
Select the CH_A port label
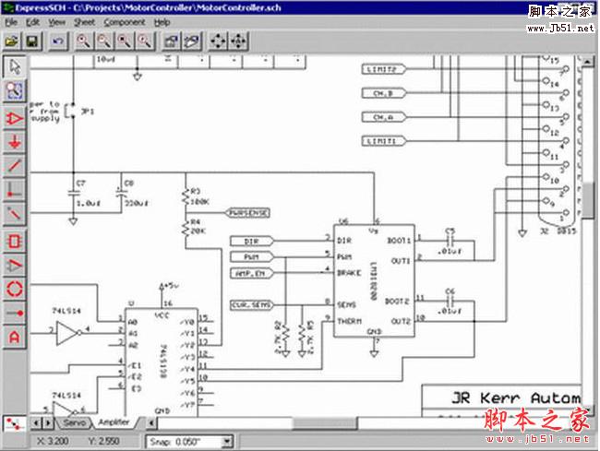[x=383, y=117]
